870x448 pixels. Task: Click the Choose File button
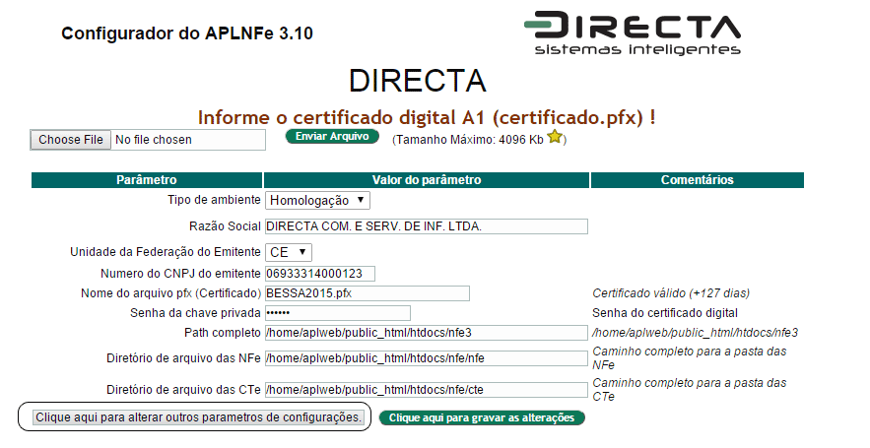click(x=71, y=140)
